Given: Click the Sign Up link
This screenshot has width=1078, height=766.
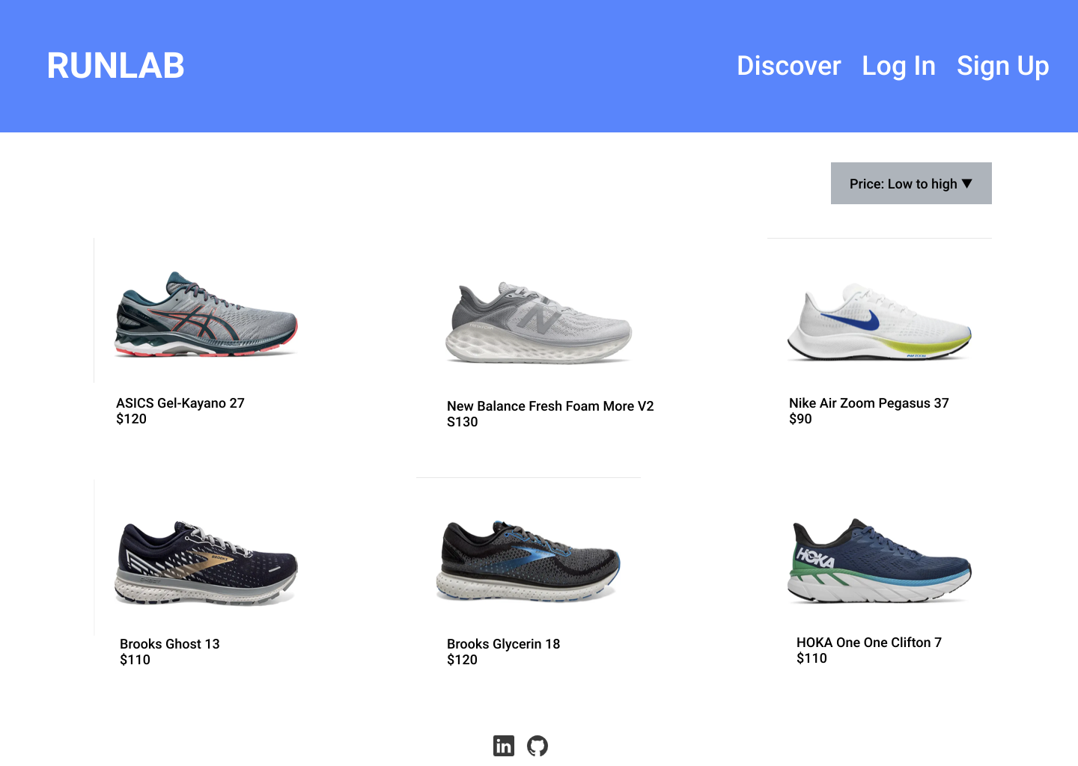Looking at the screenshot, I should pyautogui.click(x=1002, y=66).
